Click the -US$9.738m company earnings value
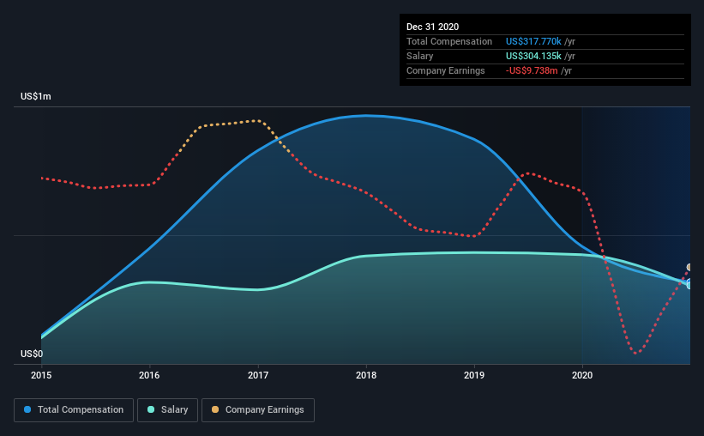704x436 pixels. coord(532,70)
